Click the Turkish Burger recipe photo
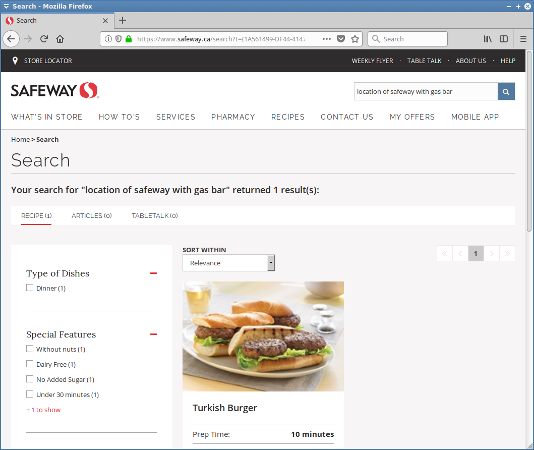This screenshot has width=534, height=450. (x=263, y=336)
